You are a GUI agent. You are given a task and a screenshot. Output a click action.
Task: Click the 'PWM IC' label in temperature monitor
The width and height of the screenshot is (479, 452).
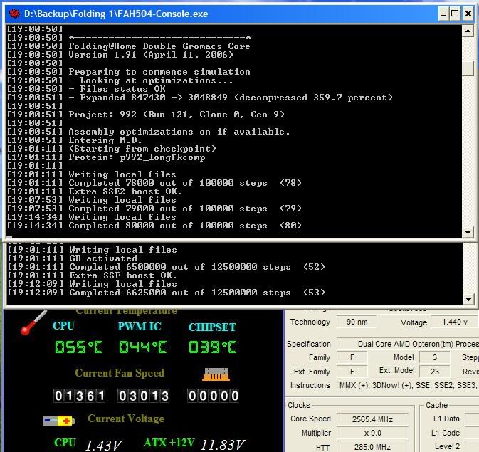click(x=140, y=327)
